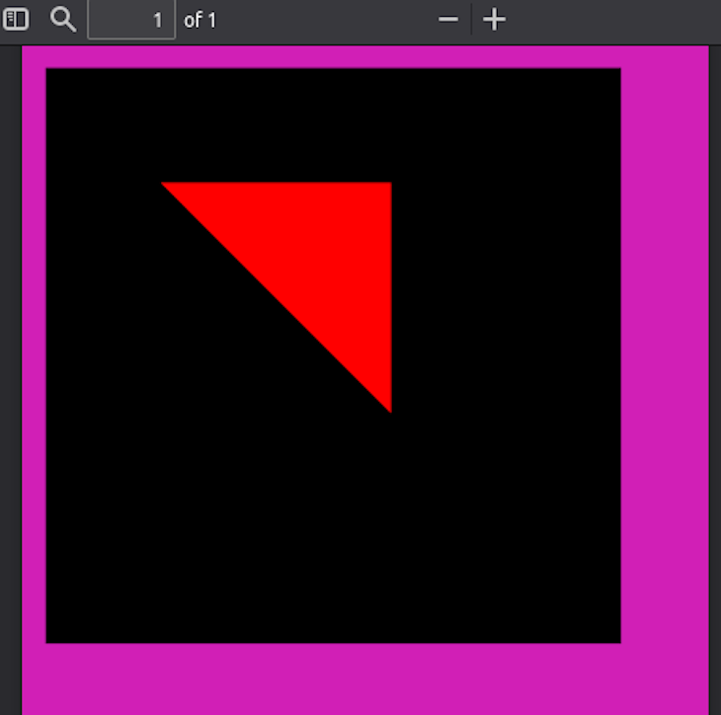Viewport: 721px width, 715px height.
Task: Click the red triangle's top-right corner
Action: coord(388,186)
